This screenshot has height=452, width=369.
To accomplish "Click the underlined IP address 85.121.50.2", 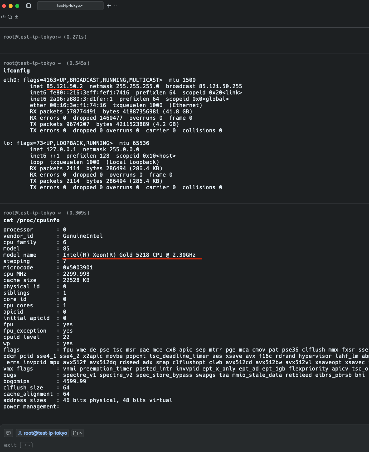I will pos(64,86).
